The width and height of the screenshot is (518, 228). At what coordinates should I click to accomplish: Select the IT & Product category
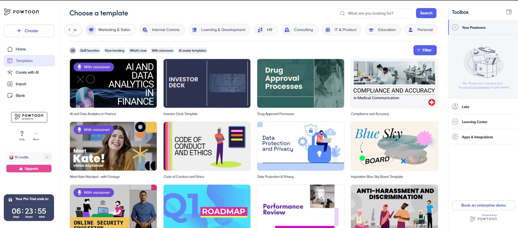(x=342, y=30)
